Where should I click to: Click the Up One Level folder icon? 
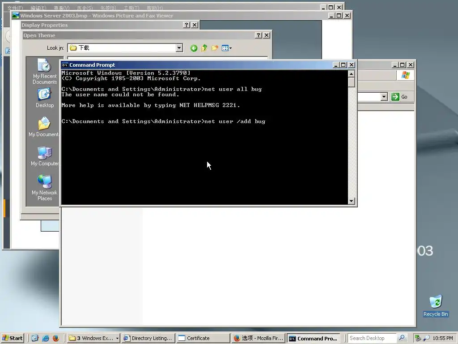pyautogui.click(x=204, y=48)
